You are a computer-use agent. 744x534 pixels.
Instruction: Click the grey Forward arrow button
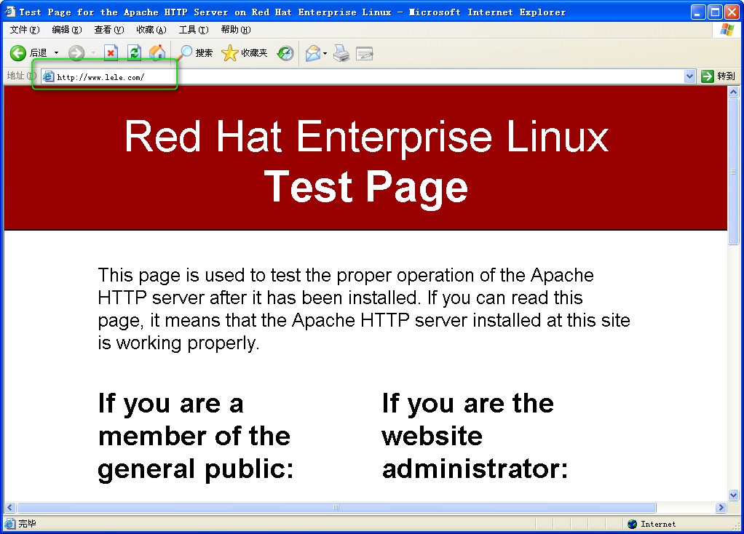point(76,52)
